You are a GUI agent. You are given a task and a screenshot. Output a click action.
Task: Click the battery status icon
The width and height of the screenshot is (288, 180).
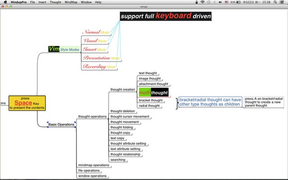(238, 2)
